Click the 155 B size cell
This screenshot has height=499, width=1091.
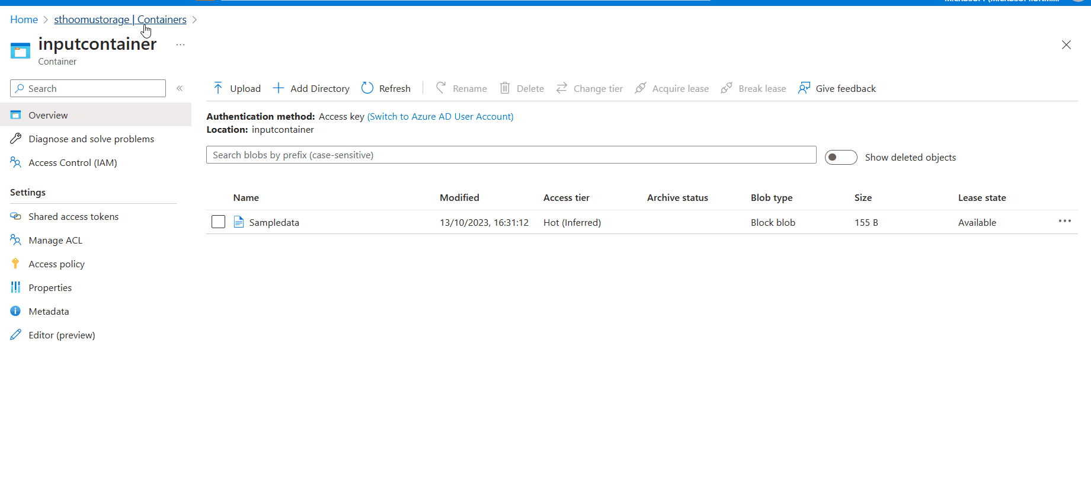pyautogui.click(x=866, y=222)
